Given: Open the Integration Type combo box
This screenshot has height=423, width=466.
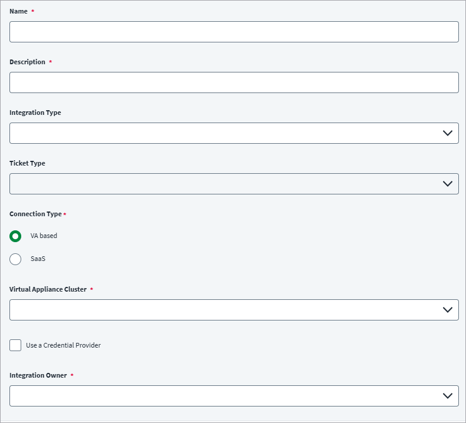Looking at the screenshot, I should point(234,133).
